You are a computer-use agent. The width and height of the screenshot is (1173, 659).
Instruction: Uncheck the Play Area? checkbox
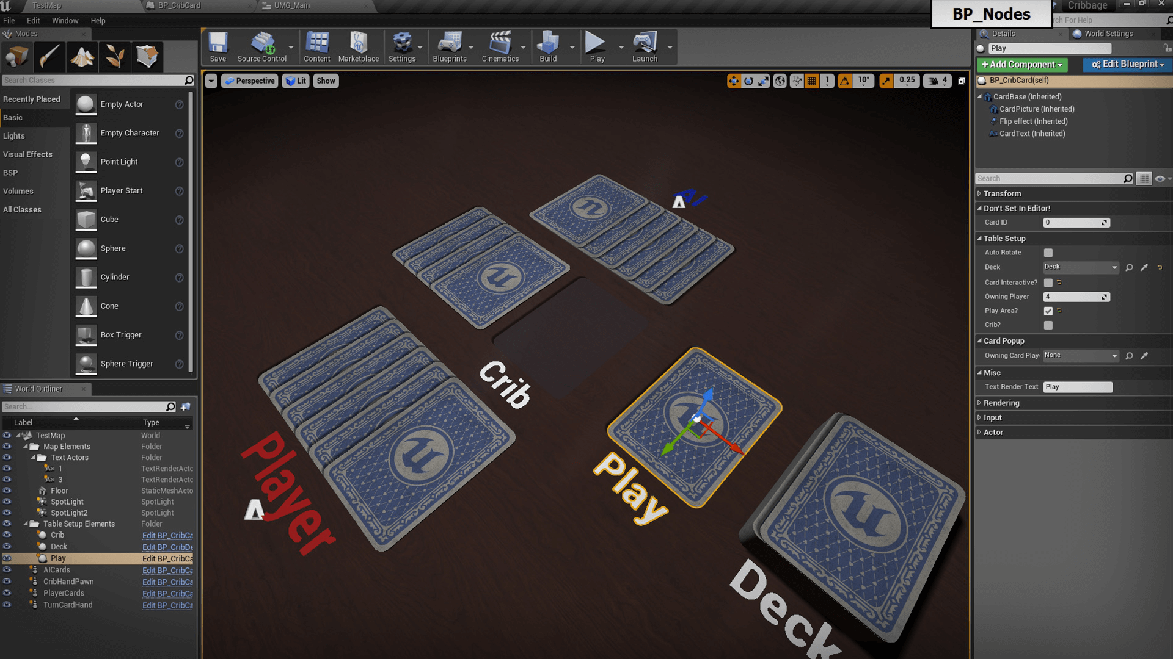(x=1048, y=311)
